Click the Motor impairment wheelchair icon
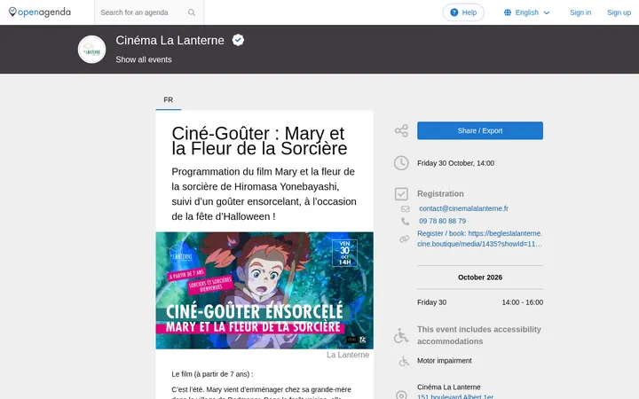639x399 pixels. [404, 361]
